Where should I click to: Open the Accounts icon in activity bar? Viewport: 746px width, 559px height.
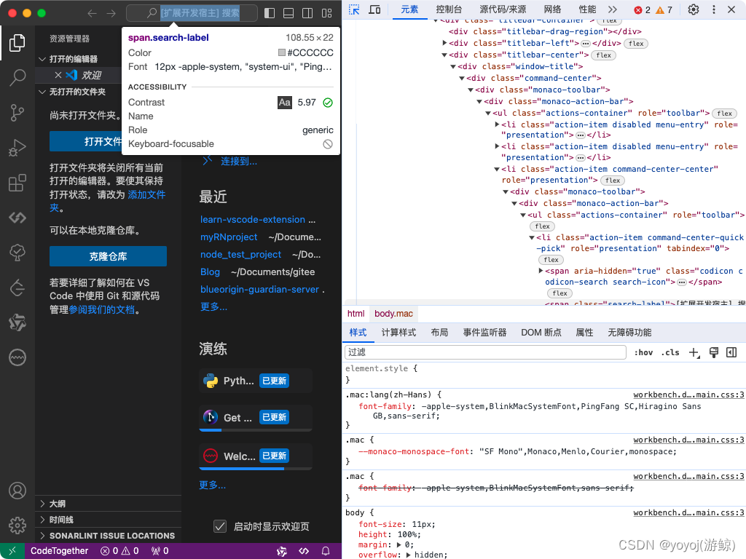(x=17, y=491)
